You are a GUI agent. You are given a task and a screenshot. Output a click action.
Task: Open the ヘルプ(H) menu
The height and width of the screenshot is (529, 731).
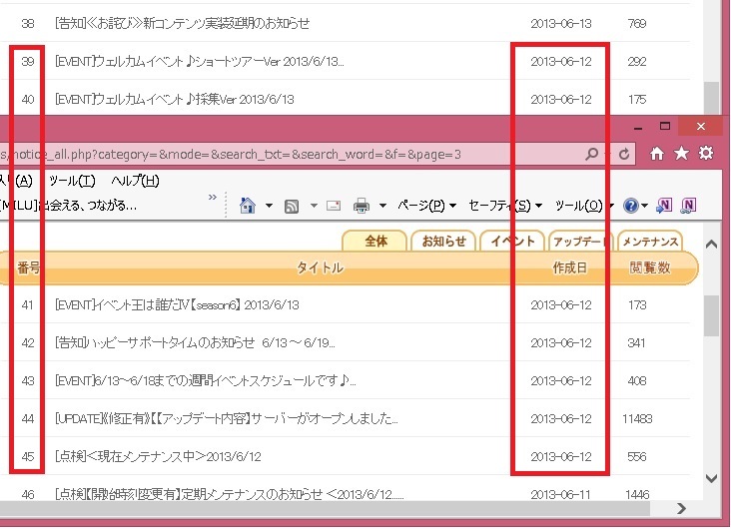135,181
